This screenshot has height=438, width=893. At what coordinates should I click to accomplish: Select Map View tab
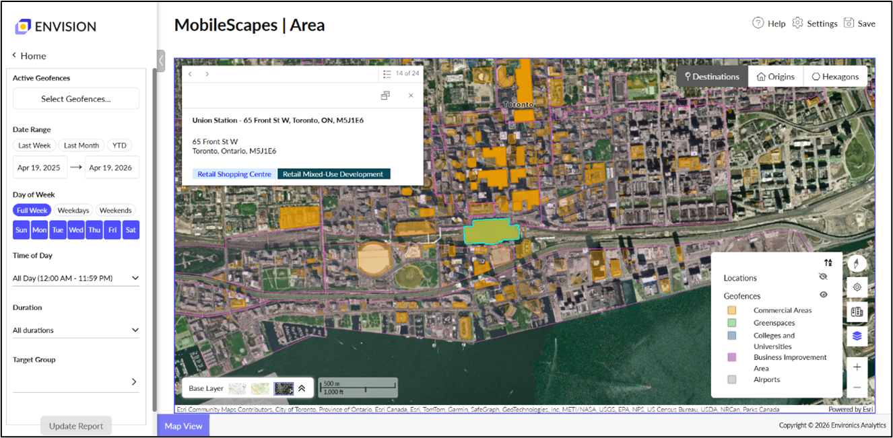click(x=183, y=426)
